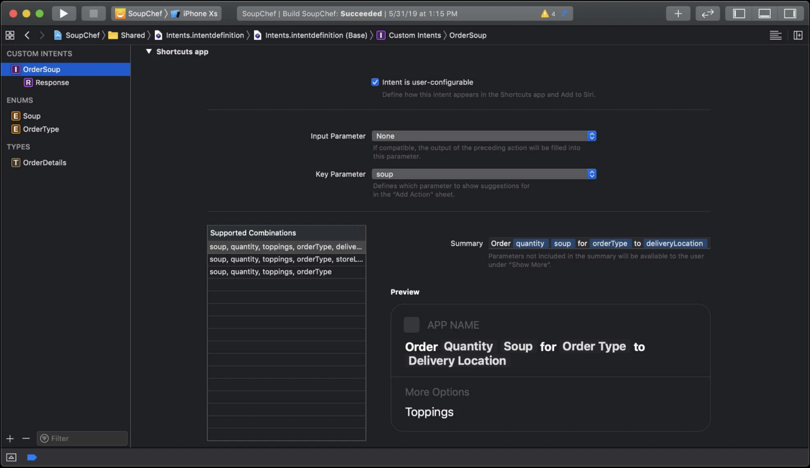Click the quantity token in Summary
Screen dimensions: 810x468
pos(530,243)
